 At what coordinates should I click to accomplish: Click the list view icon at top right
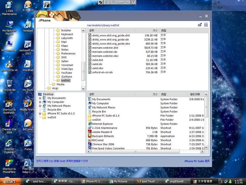(206, 25)
